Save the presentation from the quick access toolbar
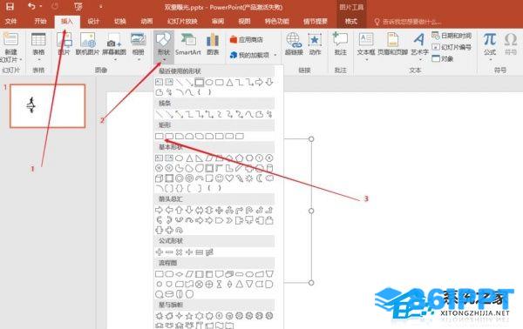Screen dimensions: 523x329 (x=10, y=6)
